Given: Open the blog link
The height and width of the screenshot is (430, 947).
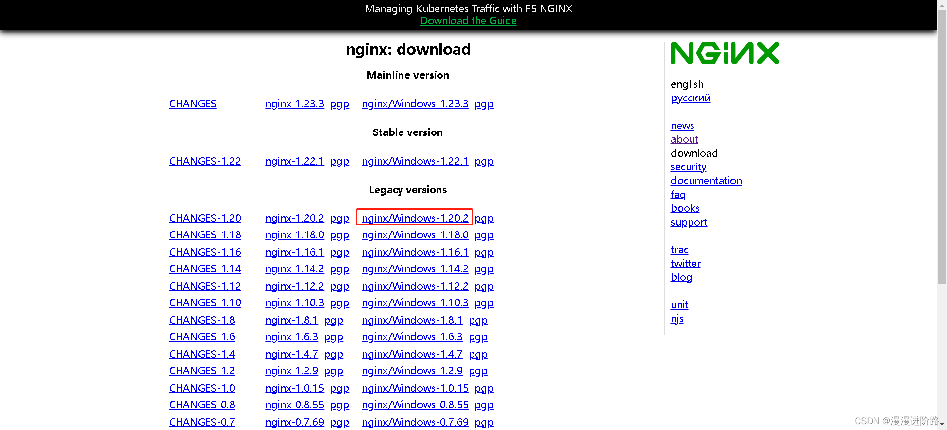Looking at the screenshot, I should 681,277.
